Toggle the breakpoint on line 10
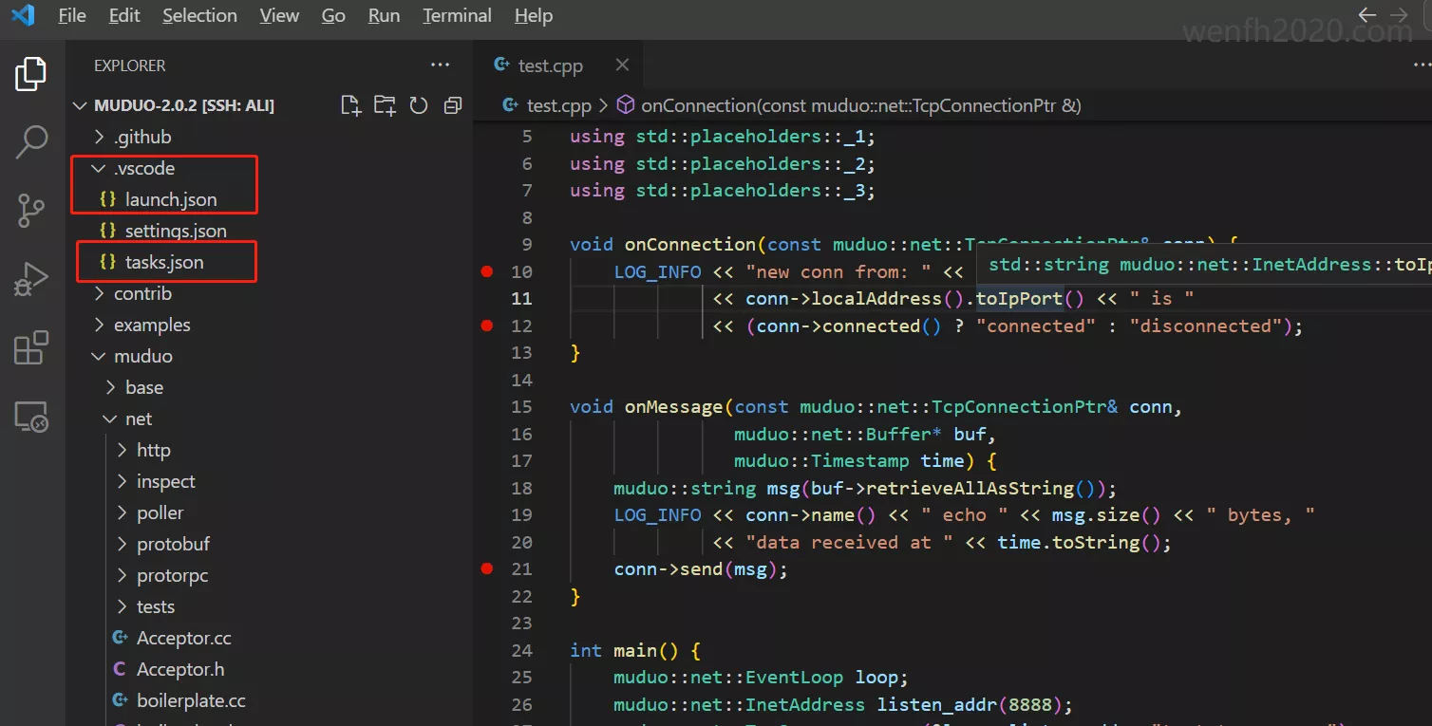 (x=487, y=271)
